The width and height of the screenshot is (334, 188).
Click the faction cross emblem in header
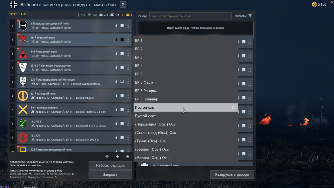pyautogui.click(x=13, y=4)
